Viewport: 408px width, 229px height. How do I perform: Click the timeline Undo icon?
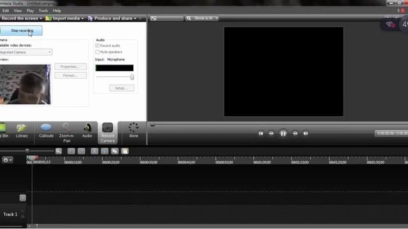coord(71,151)
